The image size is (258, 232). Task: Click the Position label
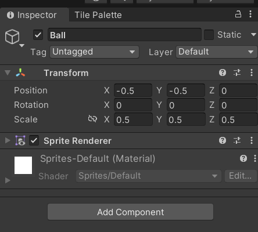[x=31, y=90]
